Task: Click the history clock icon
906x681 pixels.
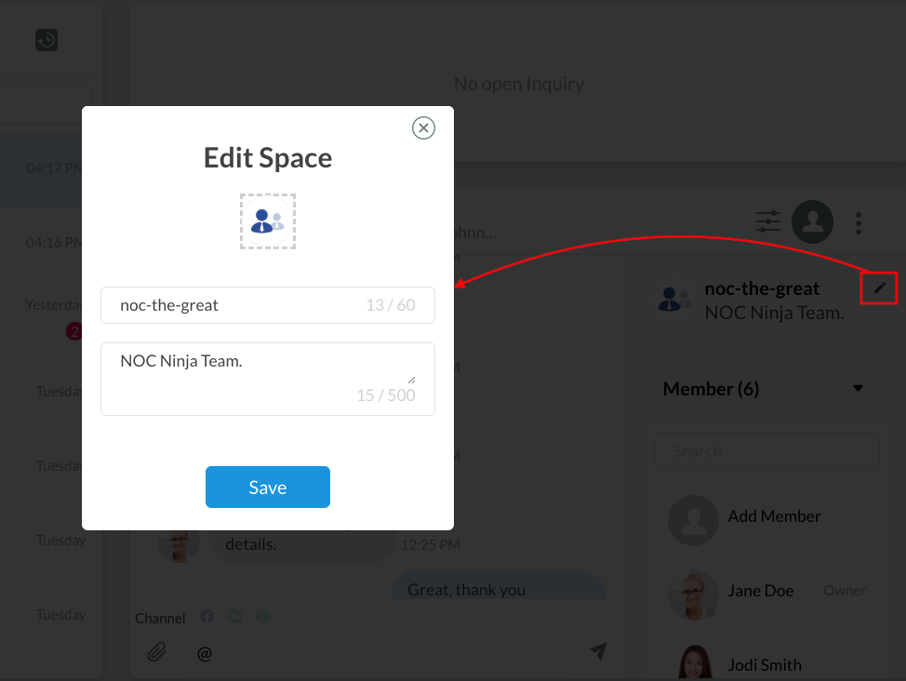Action: pos(47,40)
